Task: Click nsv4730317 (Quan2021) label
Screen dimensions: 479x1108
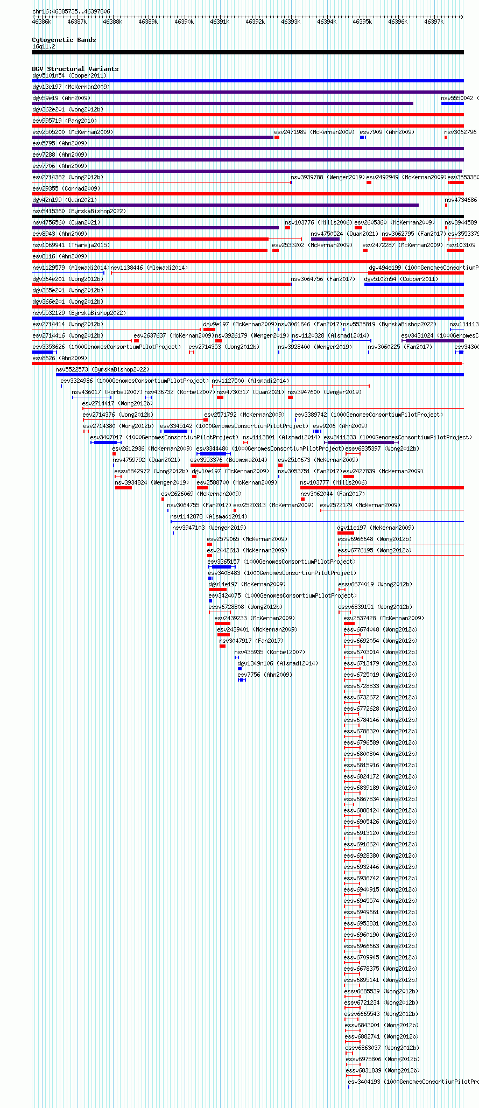Action: pyautogui.click(x=250, y=392)
